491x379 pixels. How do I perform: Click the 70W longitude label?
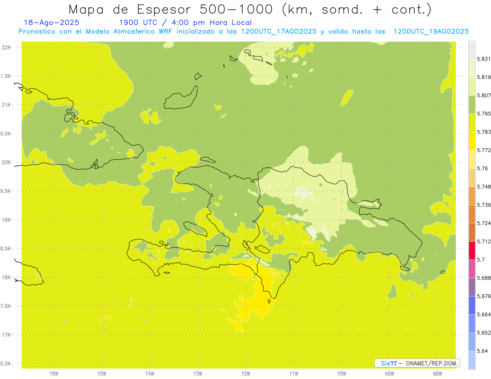click(341, 374)
